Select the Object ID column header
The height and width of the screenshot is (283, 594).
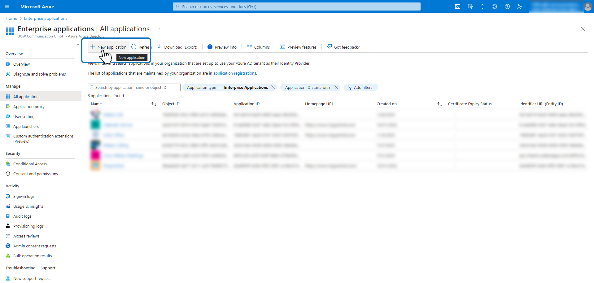tap(171, 104)
